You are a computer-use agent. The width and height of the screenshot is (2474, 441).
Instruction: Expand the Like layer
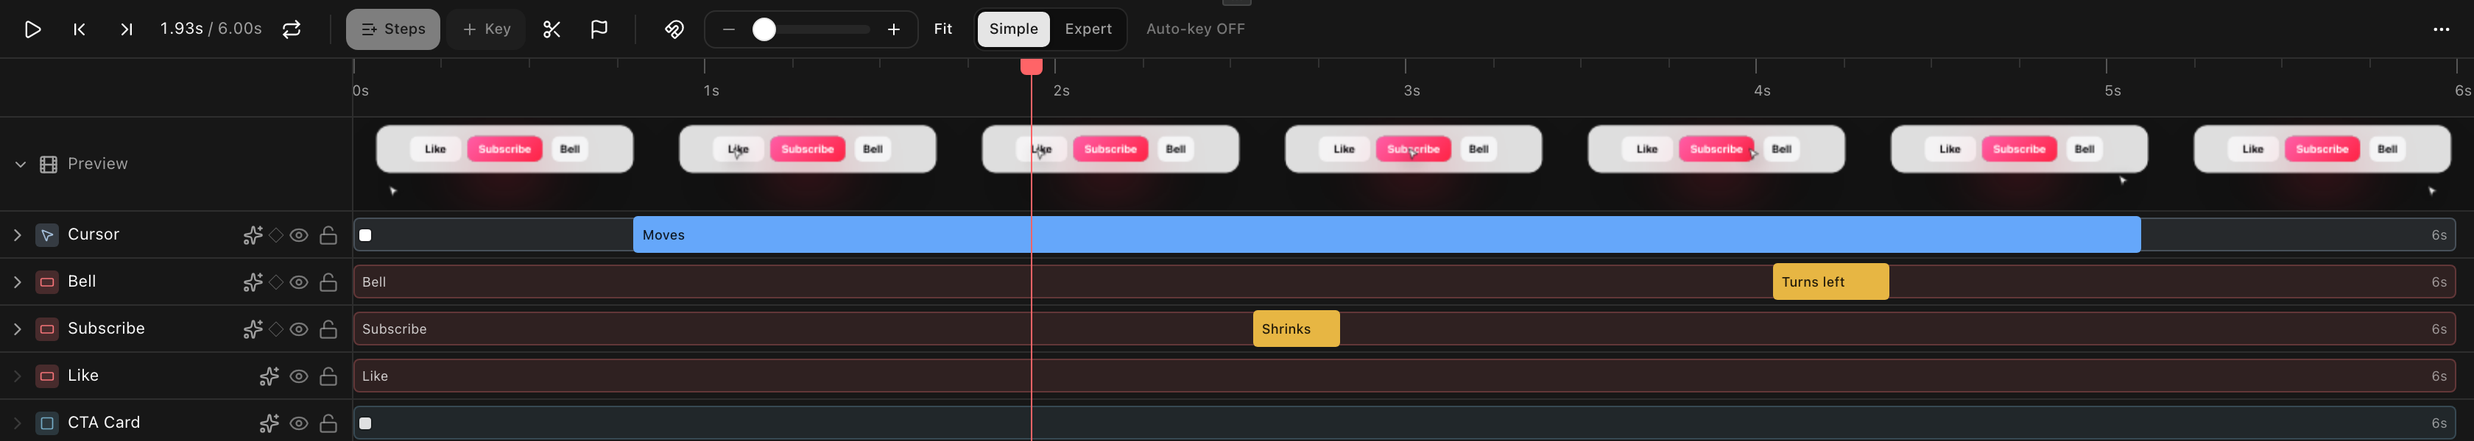tap(17, 376)
